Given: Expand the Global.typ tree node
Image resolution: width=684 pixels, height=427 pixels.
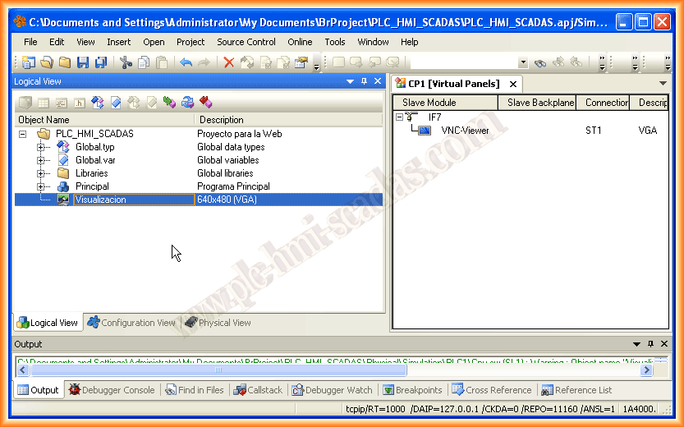Looking at the screenshot, I should click(x=40, y=147).
